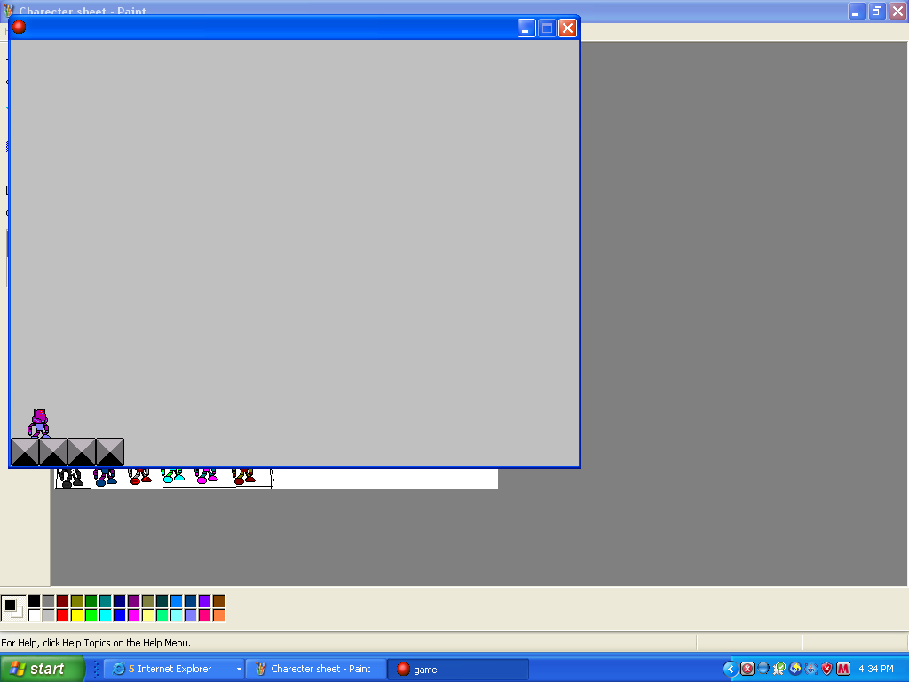Open the Start menu
This screenshot has width=909, height=682.
point(40,669)
